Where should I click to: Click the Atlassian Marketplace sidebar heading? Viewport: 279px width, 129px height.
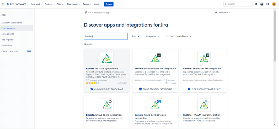click(x=12, y=23)
